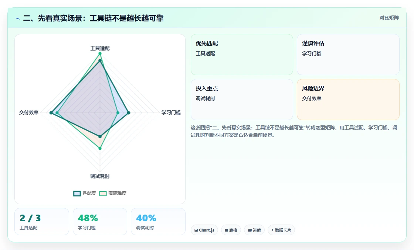Click the 数据卡片 tag pill
Viewport: 414px width, 250px height.
click(x=281, y=230)
